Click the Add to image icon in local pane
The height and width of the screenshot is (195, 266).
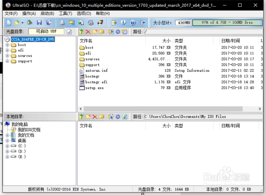[x=111, y=117]
